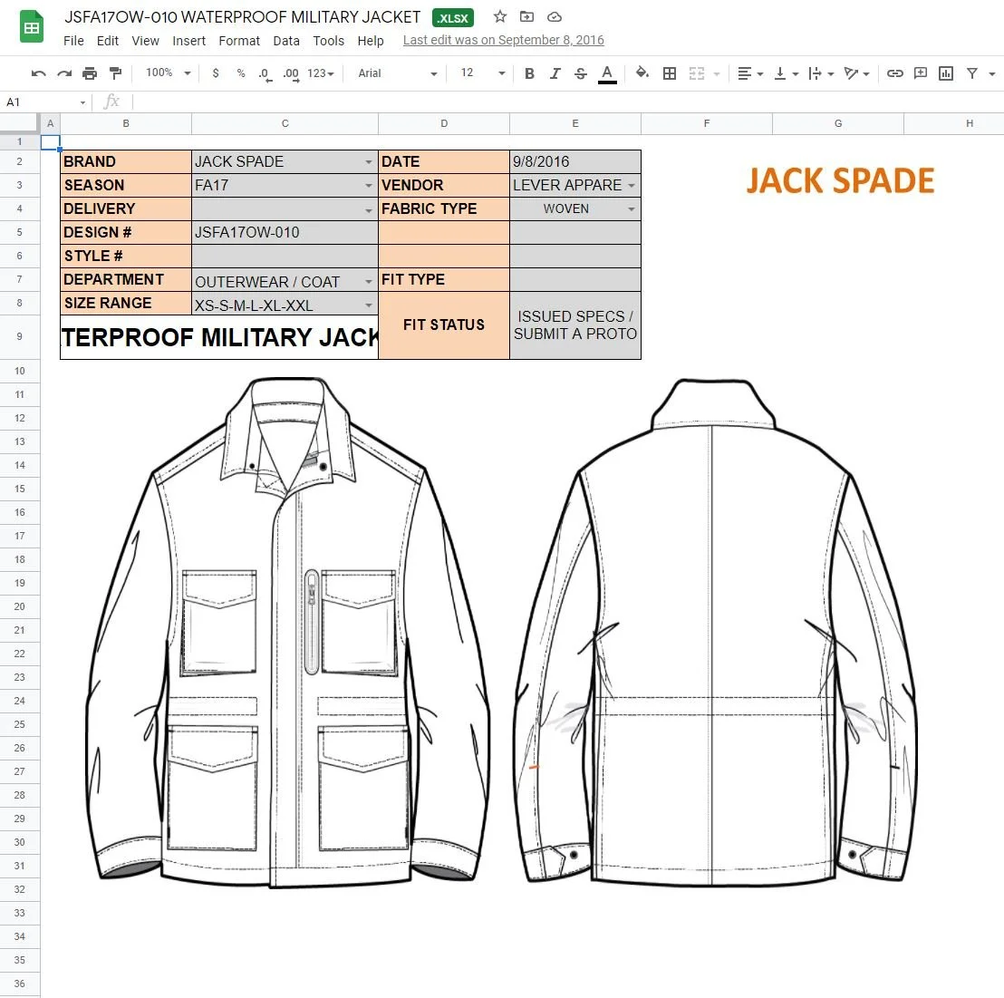The width and height of the screenshot is (1004, 998).
Task: Toggle italic formatting
Action: 555,73
